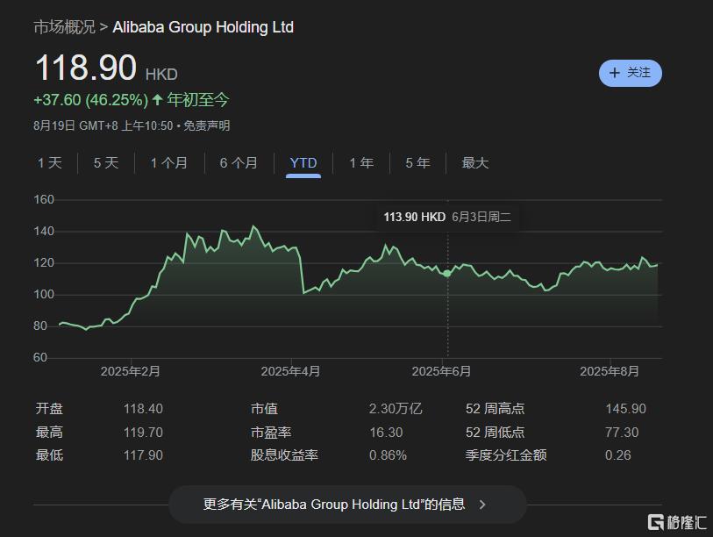Click the 2025年4月 axis label
The width and height of the screenshot is (713, 537).
click(290, 371)
